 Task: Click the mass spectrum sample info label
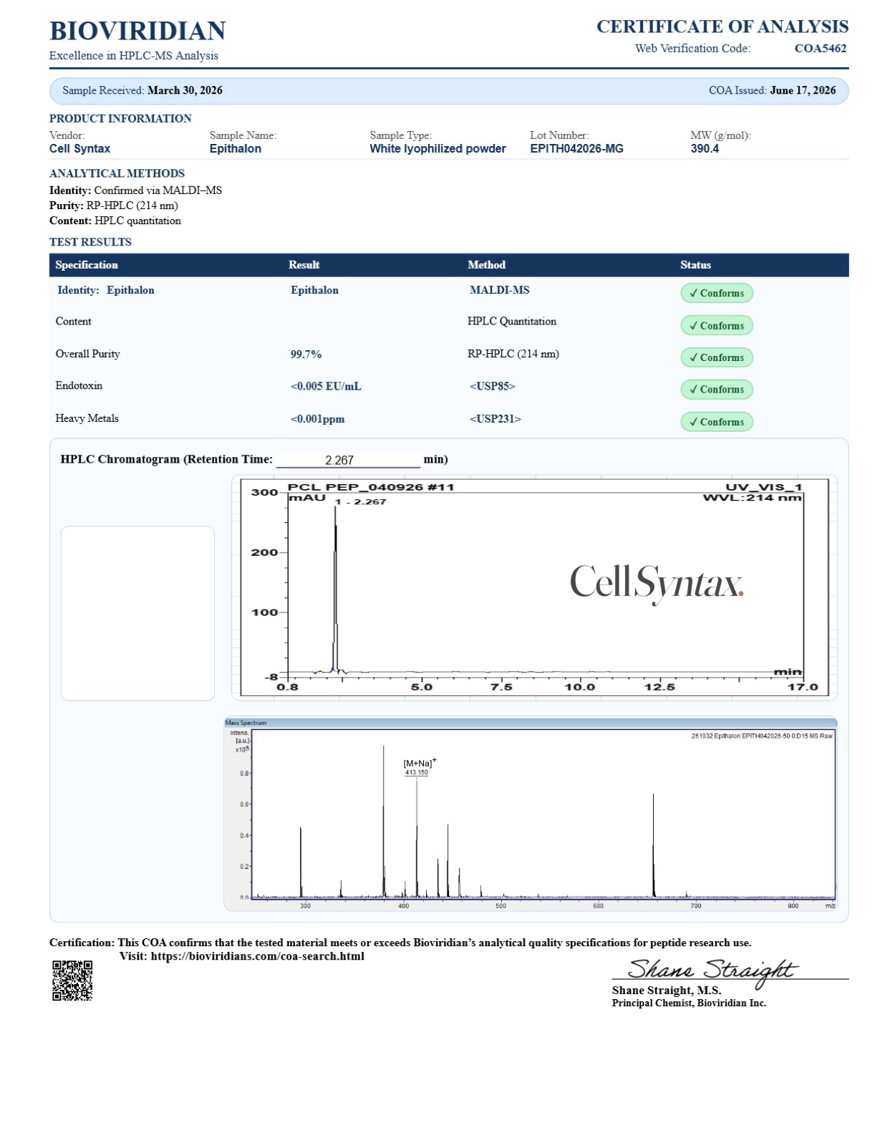[x=762, y=736]
